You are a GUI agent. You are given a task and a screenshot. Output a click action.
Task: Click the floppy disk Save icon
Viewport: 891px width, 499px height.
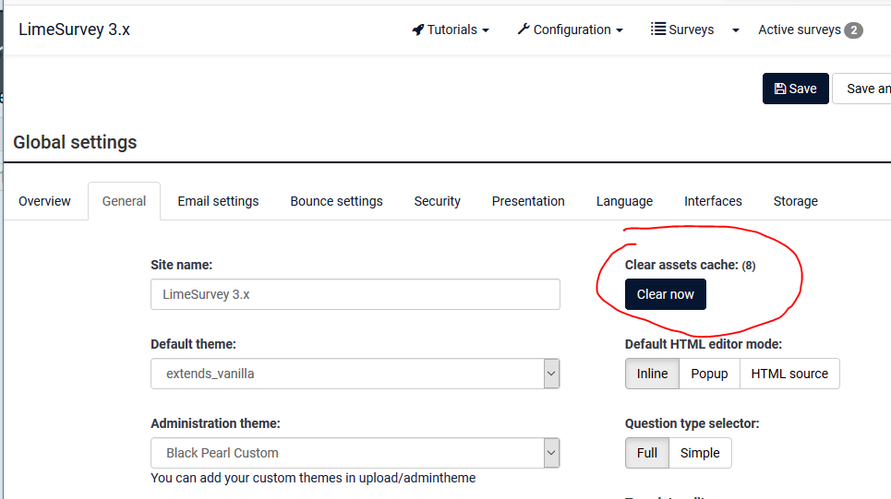tap(780, 89)
